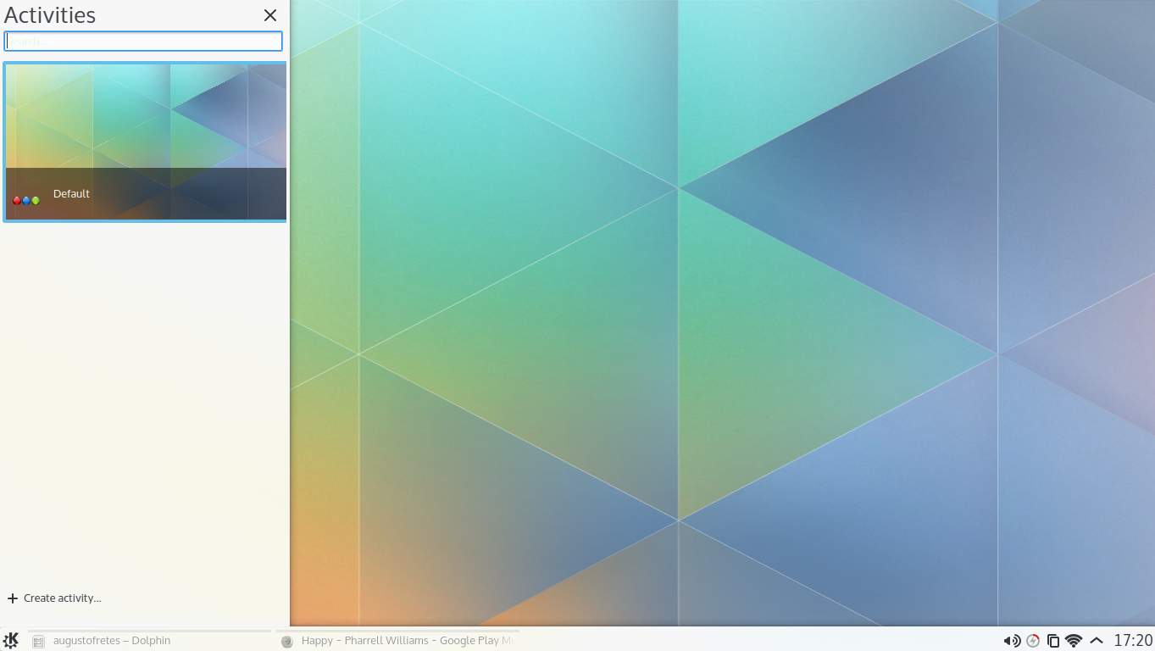Click the Default activity colored dots icon
Image resolution: width=1155 pixels, height=651 pixels.
click(26, 201)
